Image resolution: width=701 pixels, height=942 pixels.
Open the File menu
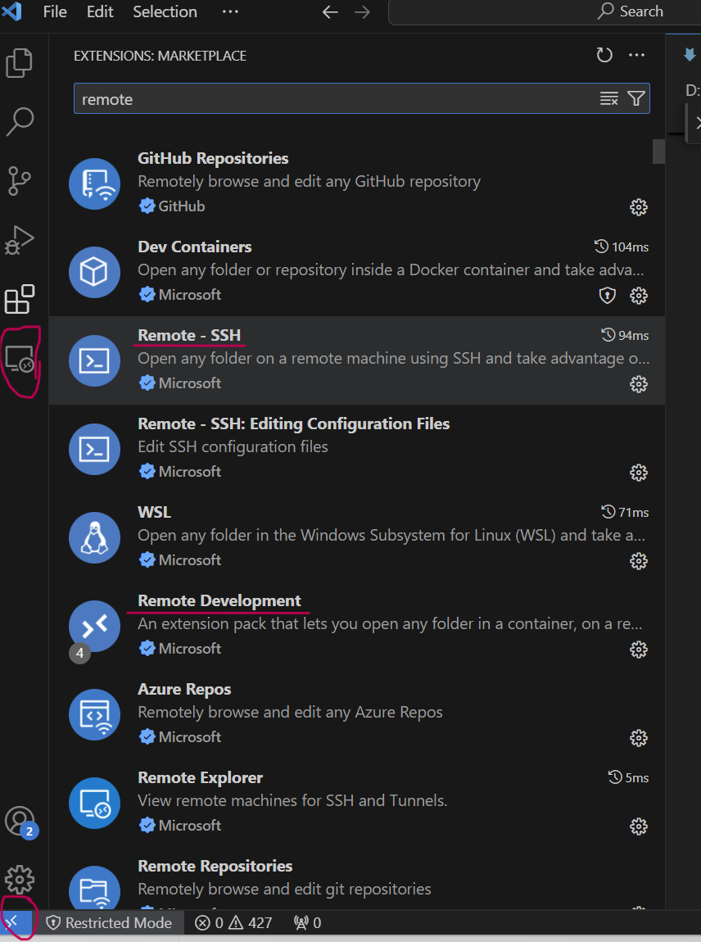point(55,11)
